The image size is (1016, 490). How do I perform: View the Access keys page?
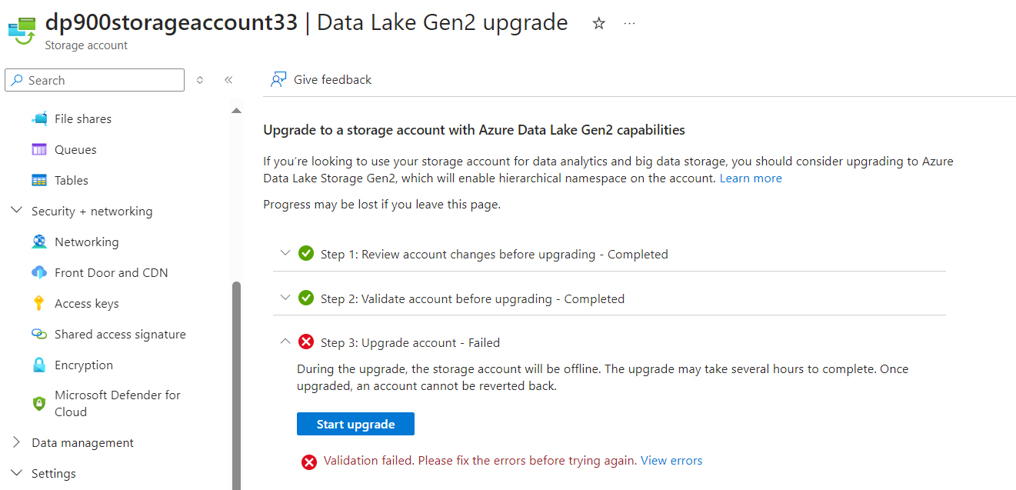[x=85, y=302]
